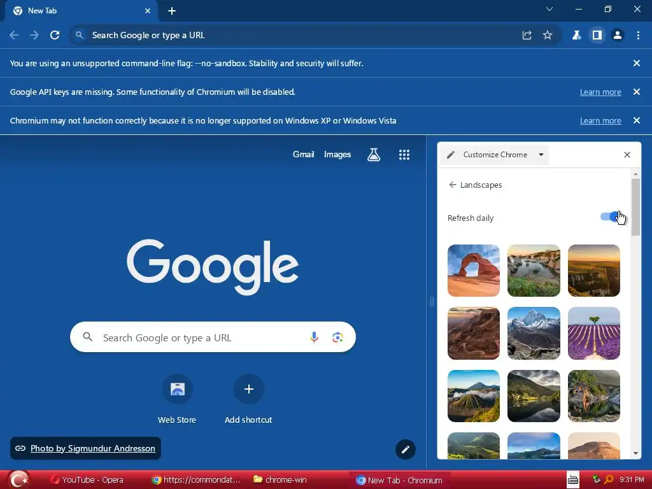Dismiss the Windows XP/Vista support warning
The width and height of the screenshot is (652, 489).
coord(637,120)
